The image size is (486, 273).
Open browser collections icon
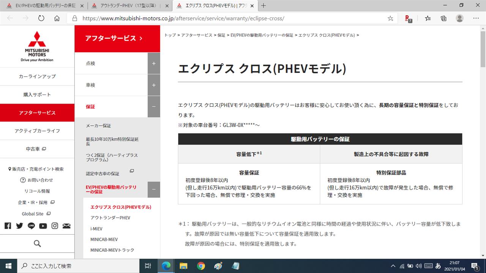pyautogui.click(x=443, y=18)
